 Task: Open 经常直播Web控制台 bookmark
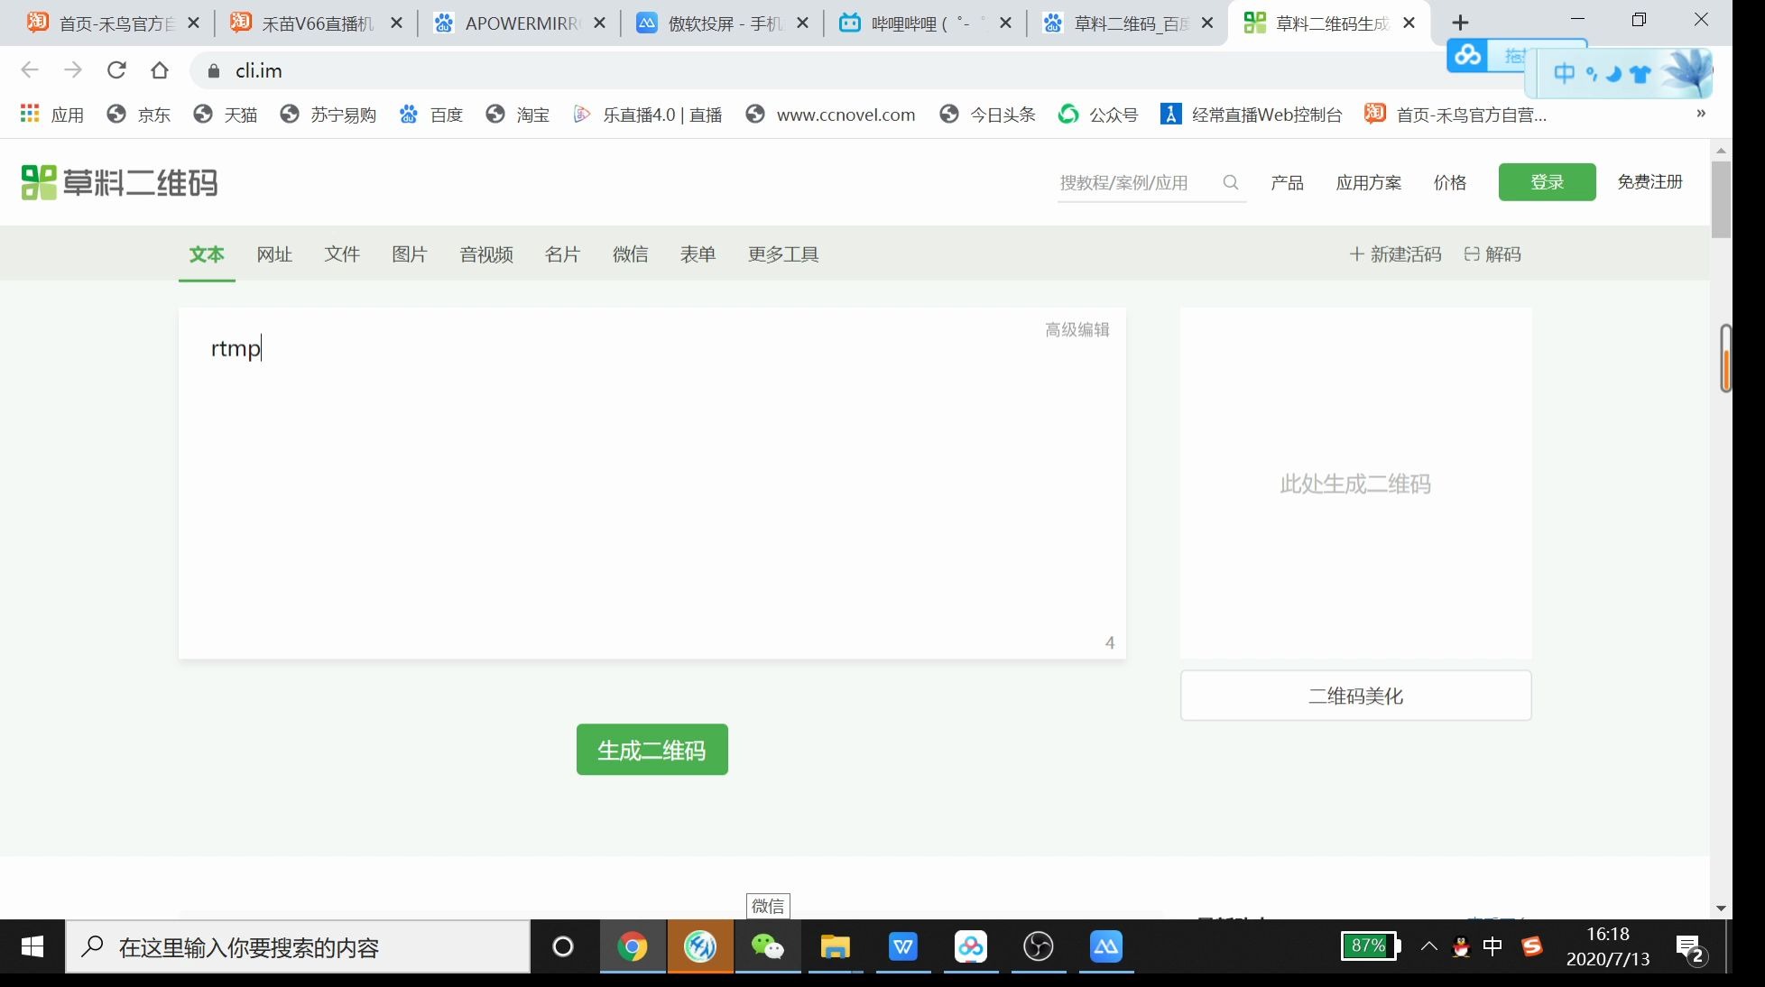tap(1252, 115)
